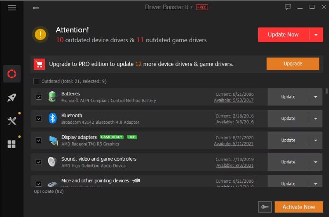The image size is (329, 217).
Task: Open Display adapters update dropdown arrow
Action: click(x=315, y=140)
